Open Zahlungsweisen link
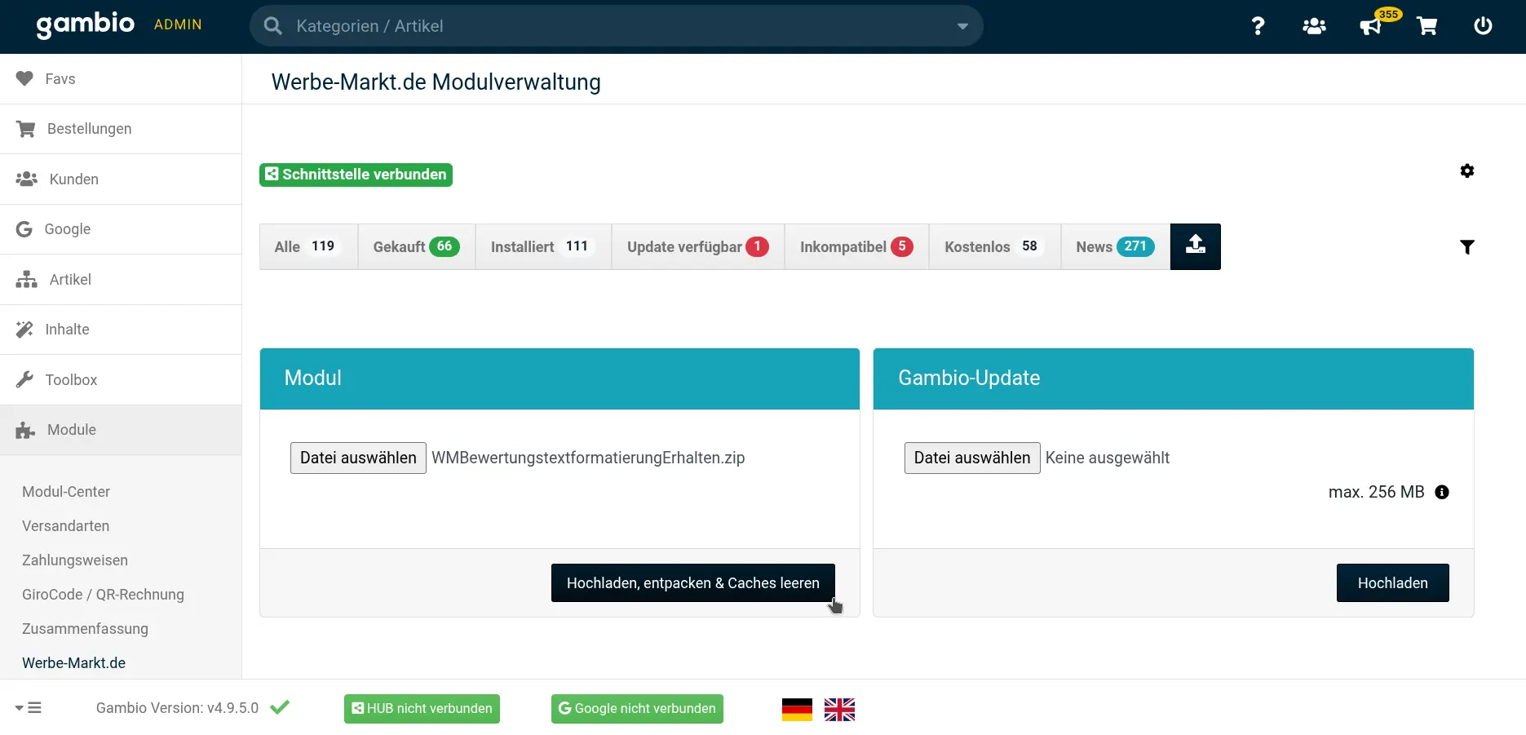1526x735 pixels. coord(75,560)
